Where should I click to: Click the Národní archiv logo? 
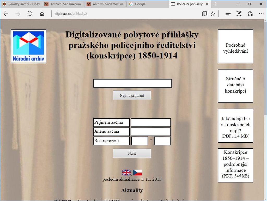pyautogui.click(x=28, y=46)
